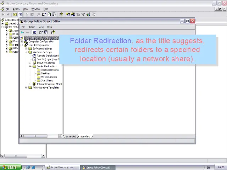The image size is (227, 170).
Task: Click the Back arrow in Group Policy Editor
Action: point(22,32)
